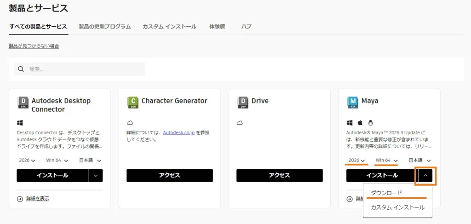Click the Autodesk Desktop Connector product icon
The width and height of the screenshot is (471, 224).
click(x=23, y=102)
